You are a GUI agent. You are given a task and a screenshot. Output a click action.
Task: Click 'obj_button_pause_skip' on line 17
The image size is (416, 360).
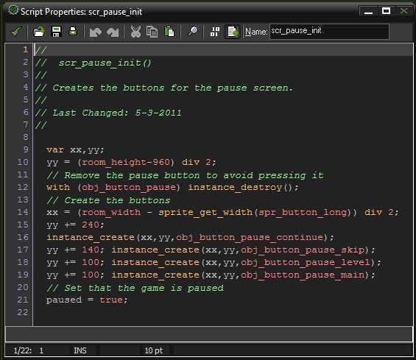tap(303, 250)
